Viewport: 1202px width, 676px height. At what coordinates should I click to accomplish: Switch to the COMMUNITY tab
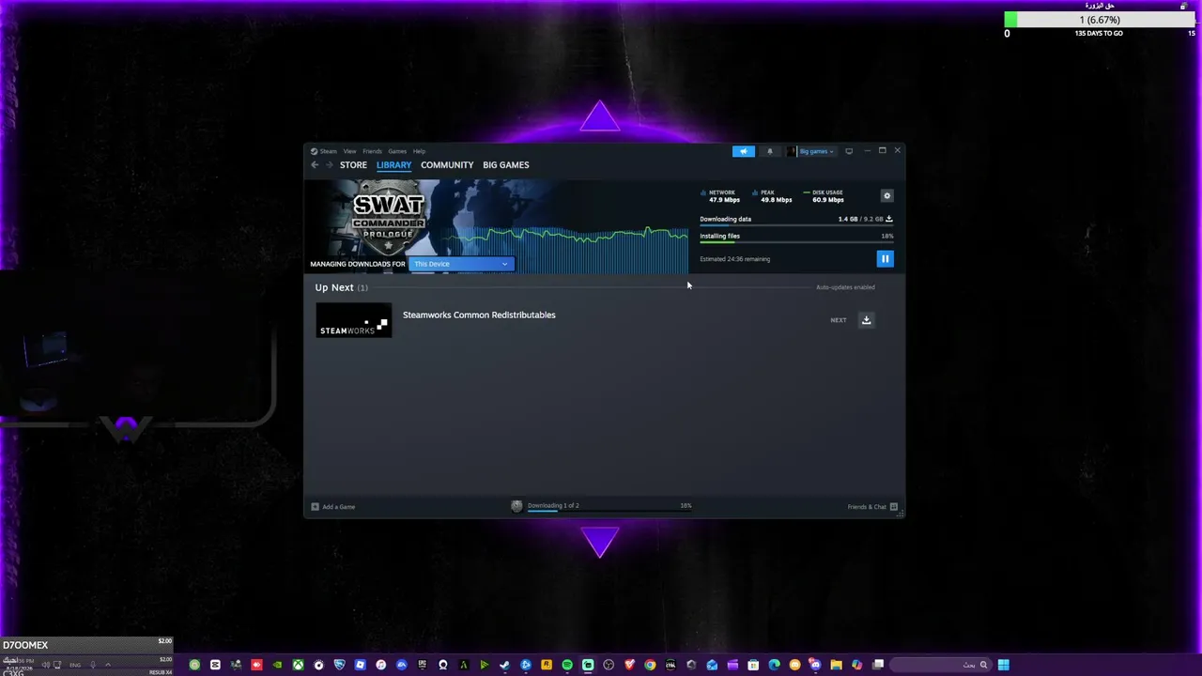coord(447,165)
